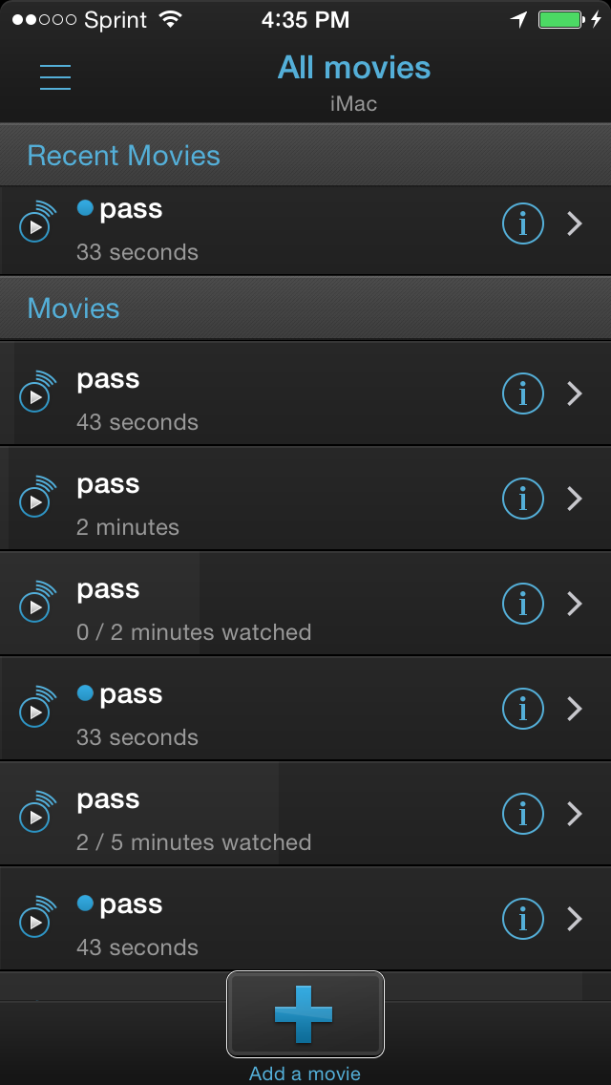Play the 0 / 2 minutes watched movie

coord(37,603)
